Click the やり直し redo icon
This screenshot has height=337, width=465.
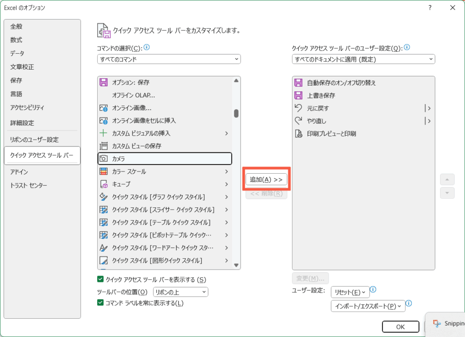pyautogui.click(x=298, y=121)
